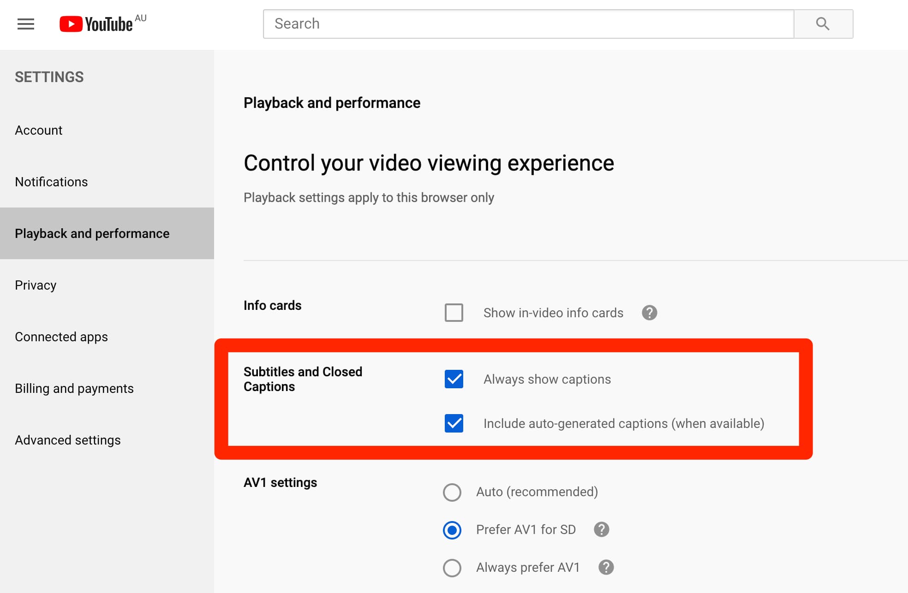This screenshot has height=593, width=908.
Task: Open Notifications settings
Action: [107, 182]
